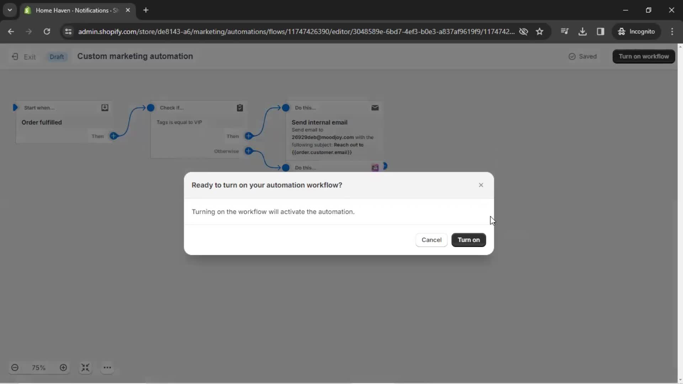Screen dimensions: 683x384
Task: Click the Otherwise branch connector icon
Action: [x=249, y=150]
